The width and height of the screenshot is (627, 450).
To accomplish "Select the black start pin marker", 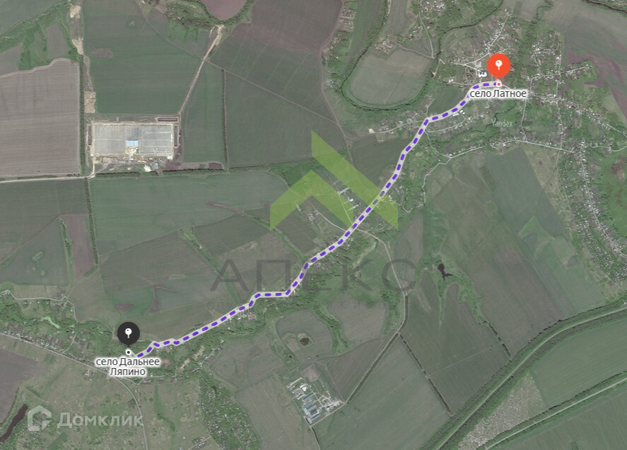I will coord(129,334).
